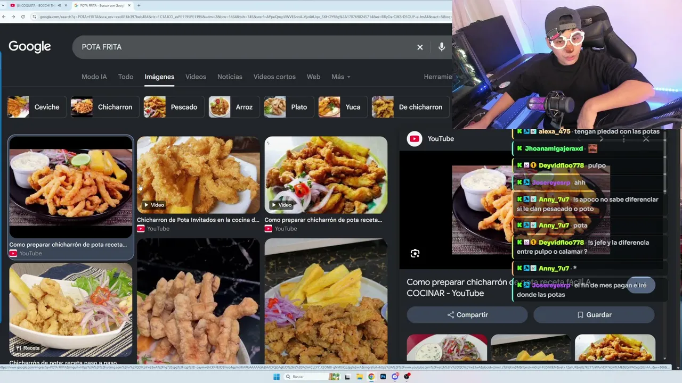682x383 pixels.
Task: Open the pota with onion salad video thumbnail
Action: pyautogui.click(x=326, y=175)
